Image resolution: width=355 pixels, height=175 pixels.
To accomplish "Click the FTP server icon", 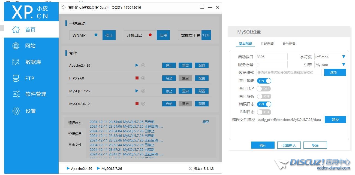I will point(16,78).
